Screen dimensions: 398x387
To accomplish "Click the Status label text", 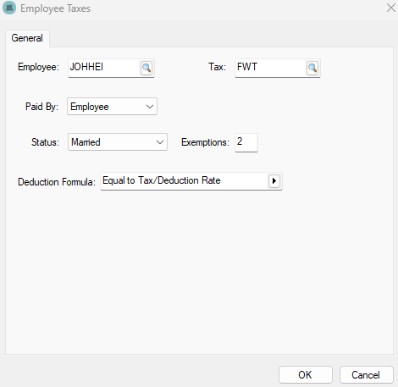I will (45, 142).
